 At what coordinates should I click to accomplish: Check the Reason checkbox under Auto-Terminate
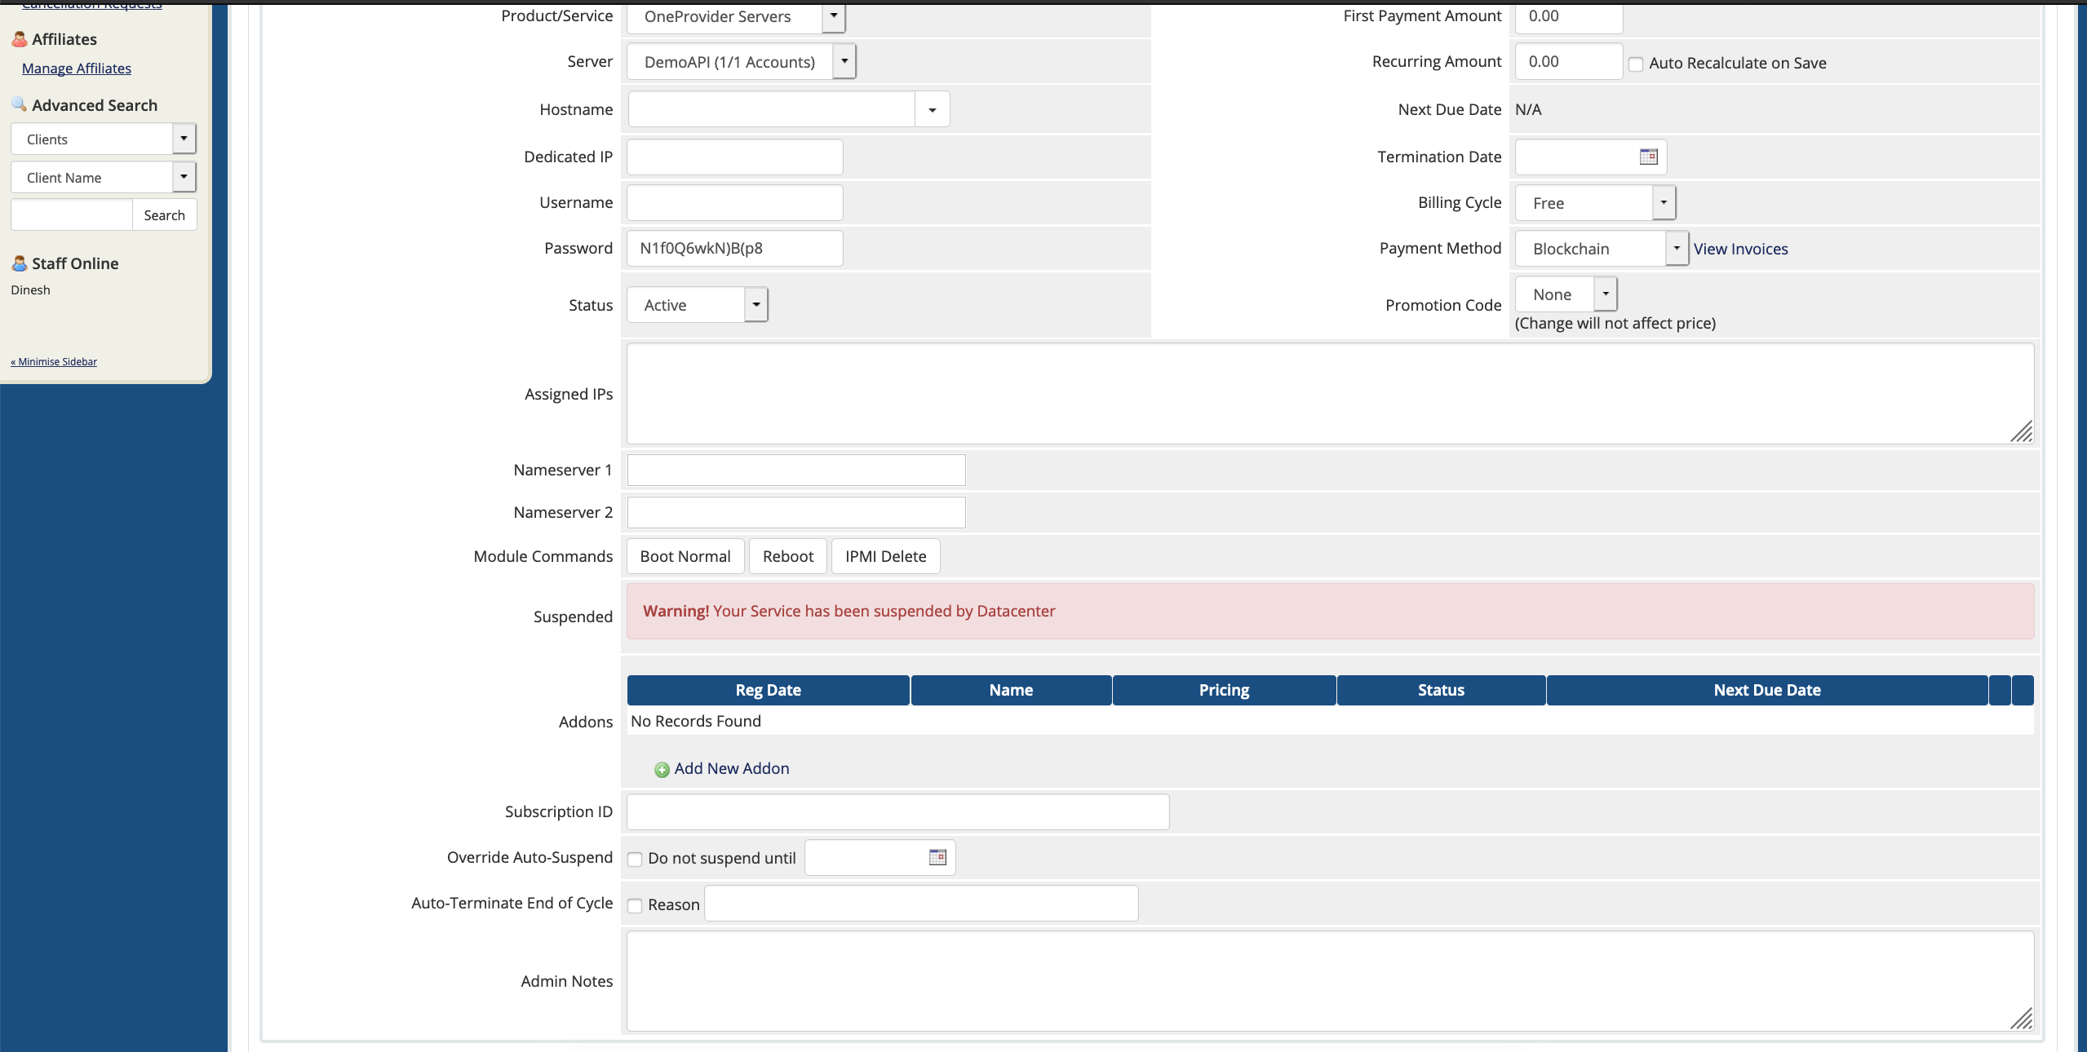coord(635,906)
